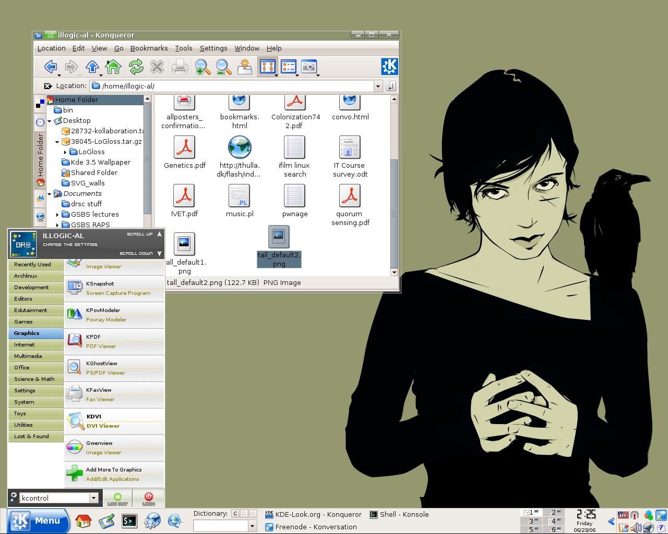Choose the Multimedia category in menu
Screen dimensions: 668x534
(x=35, y=356)
